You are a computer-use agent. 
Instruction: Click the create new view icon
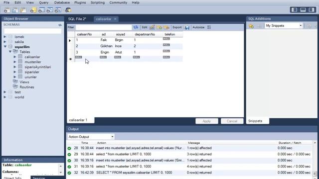coord(50,10)
